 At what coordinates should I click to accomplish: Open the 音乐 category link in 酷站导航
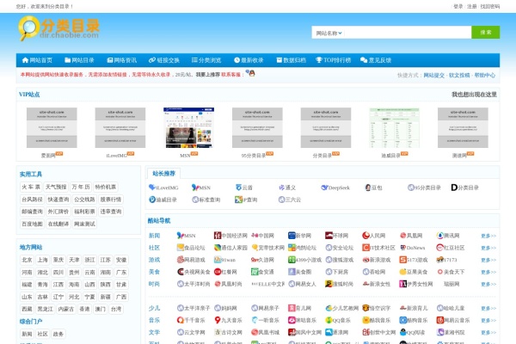pyautogui.click(x=154, y=320)
